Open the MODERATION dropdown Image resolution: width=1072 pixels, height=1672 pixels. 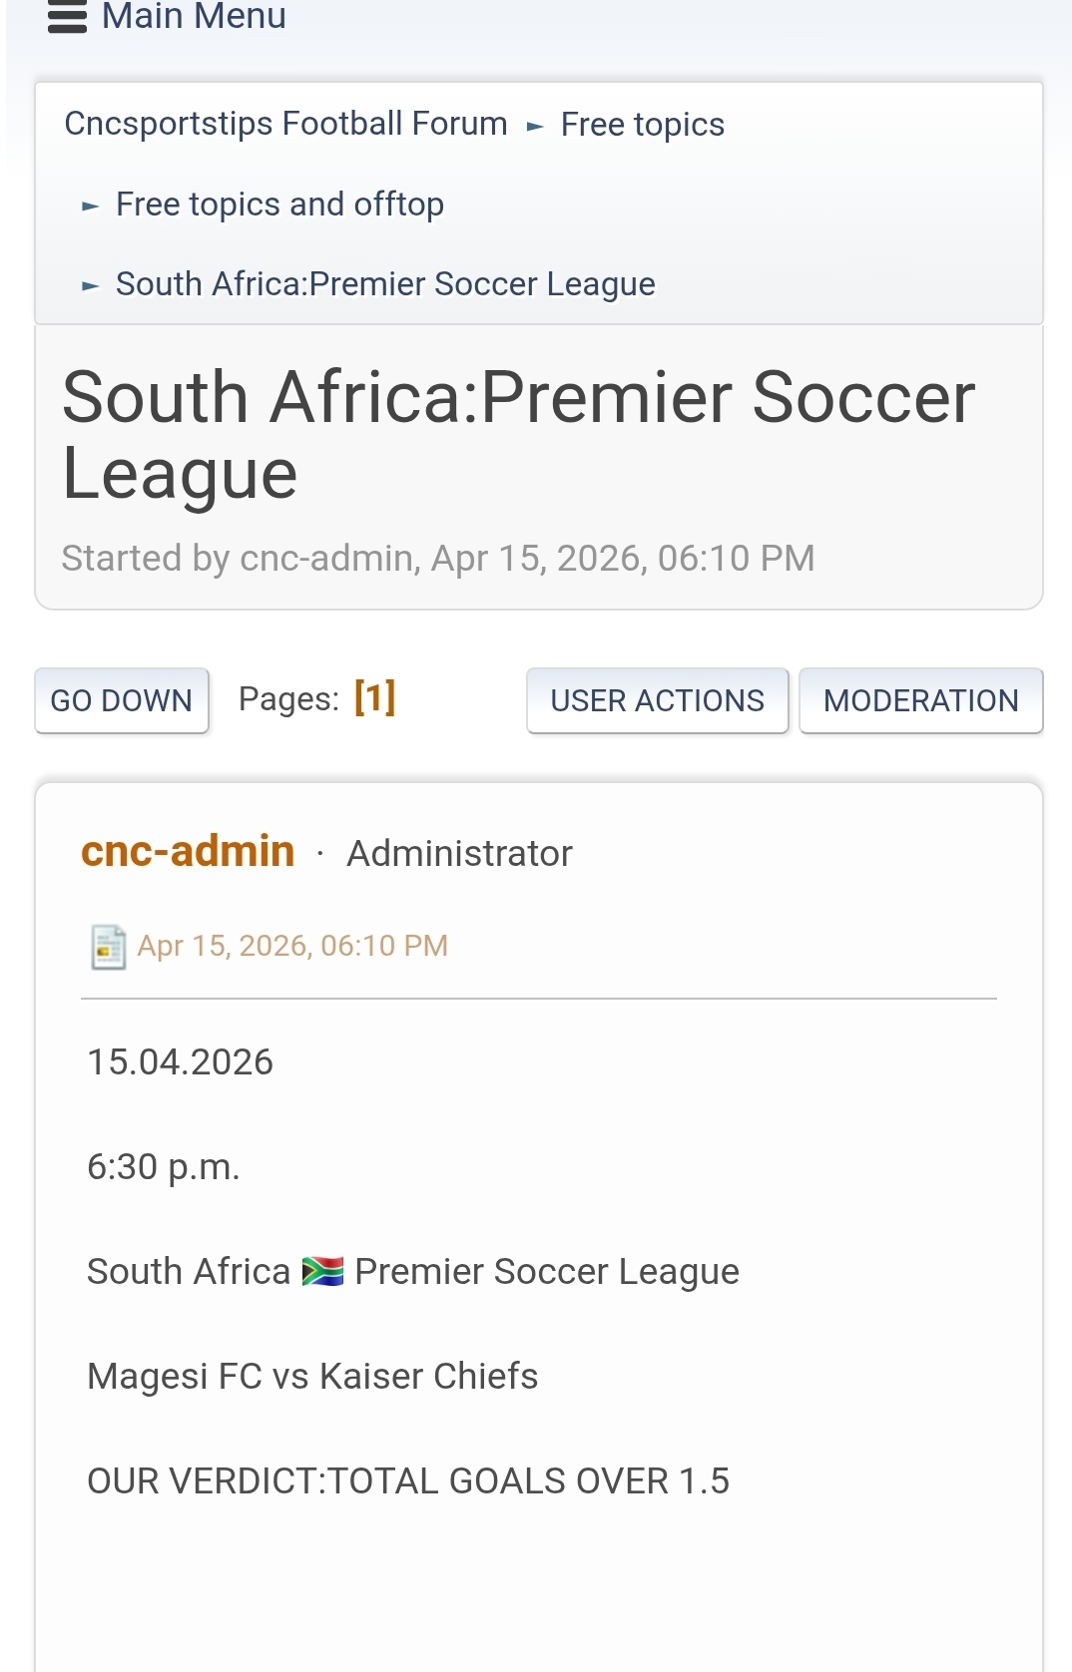tap(920, 700)
